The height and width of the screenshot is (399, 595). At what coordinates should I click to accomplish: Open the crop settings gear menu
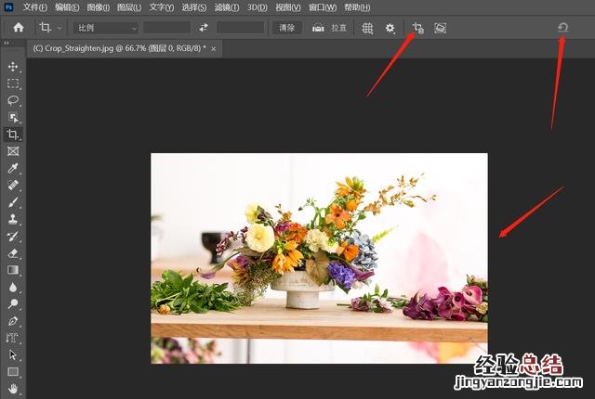390,28
